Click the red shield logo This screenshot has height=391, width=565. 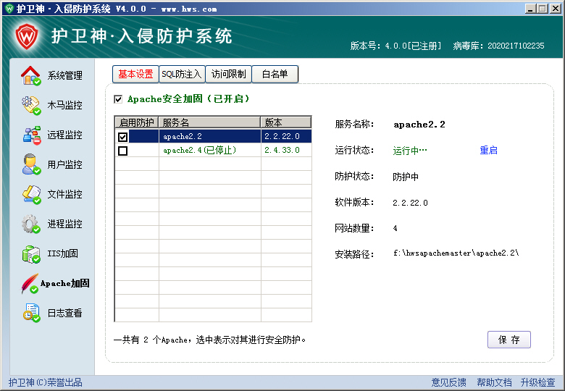point(27,36)
